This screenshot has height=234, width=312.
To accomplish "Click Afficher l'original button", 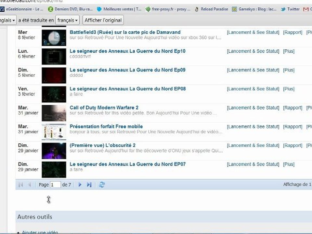I will coord(103,20).
